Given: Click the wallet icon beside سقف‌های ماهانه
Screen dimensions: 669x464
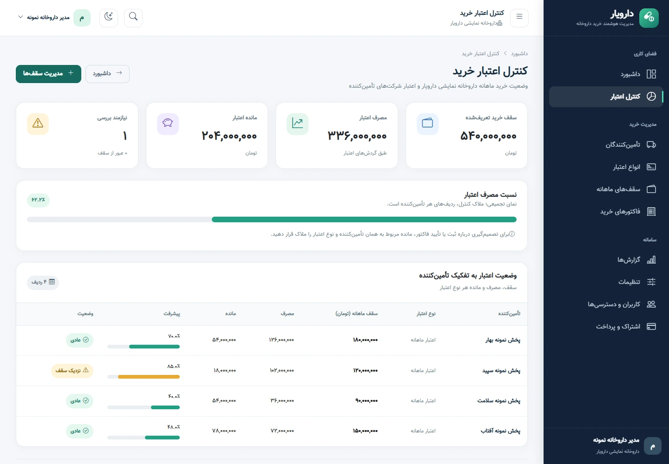Looking at the screenshot, I should point(651,189).
